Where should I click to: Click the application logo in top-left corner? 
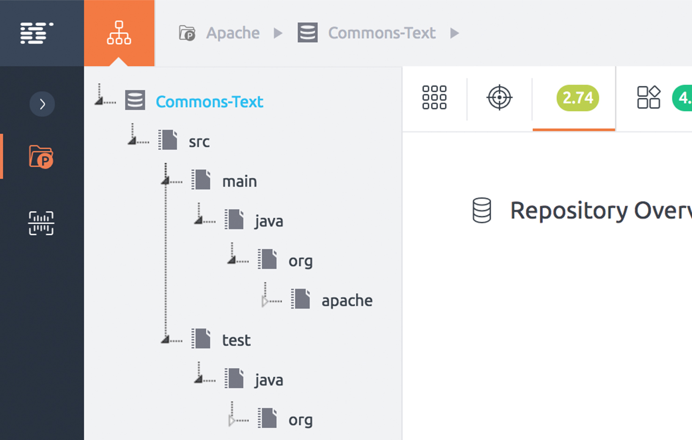tap(36, 33)
